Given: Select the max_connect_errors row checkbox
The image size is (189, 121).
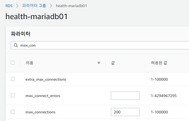Looking at the screenshot, I should tap(13, 95).
